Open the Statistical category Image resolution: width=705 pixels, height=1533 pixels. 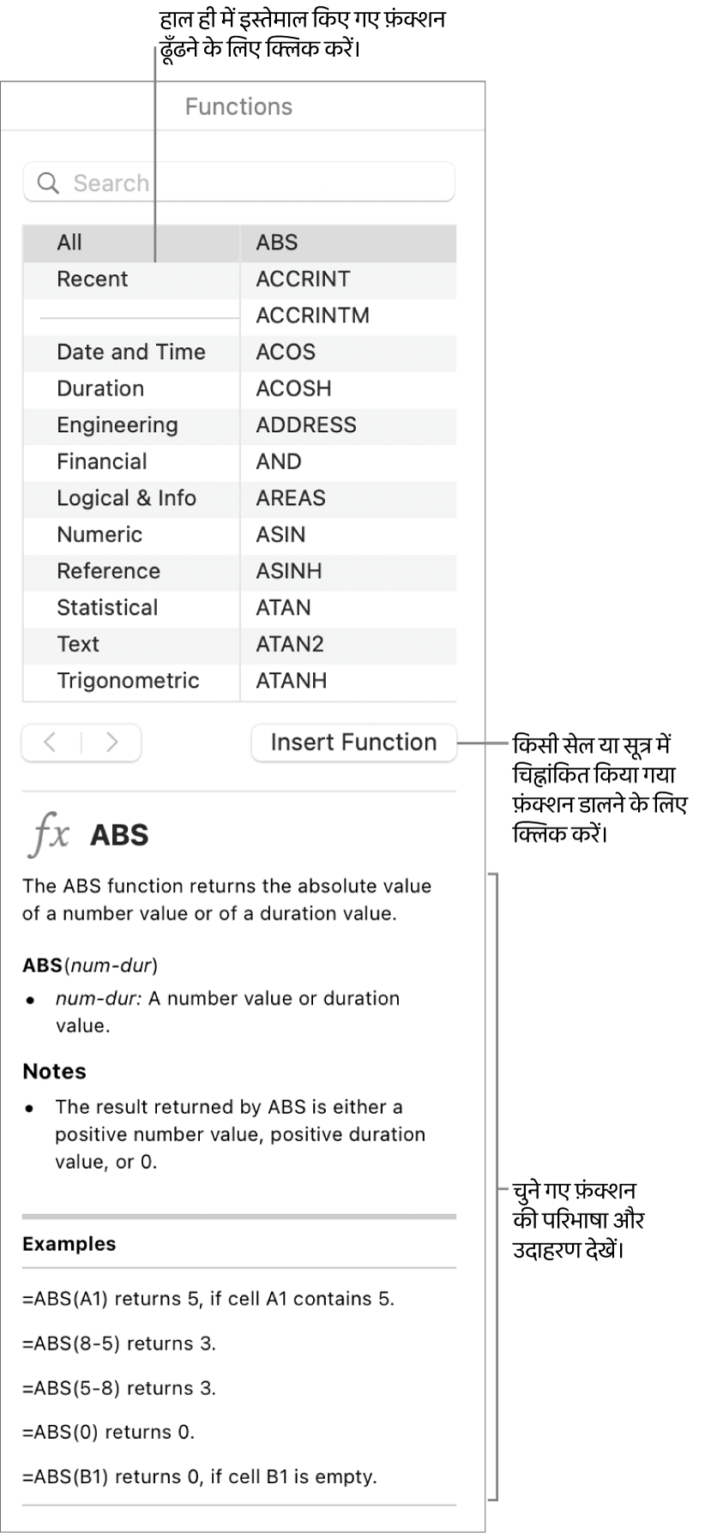(107, 608)
